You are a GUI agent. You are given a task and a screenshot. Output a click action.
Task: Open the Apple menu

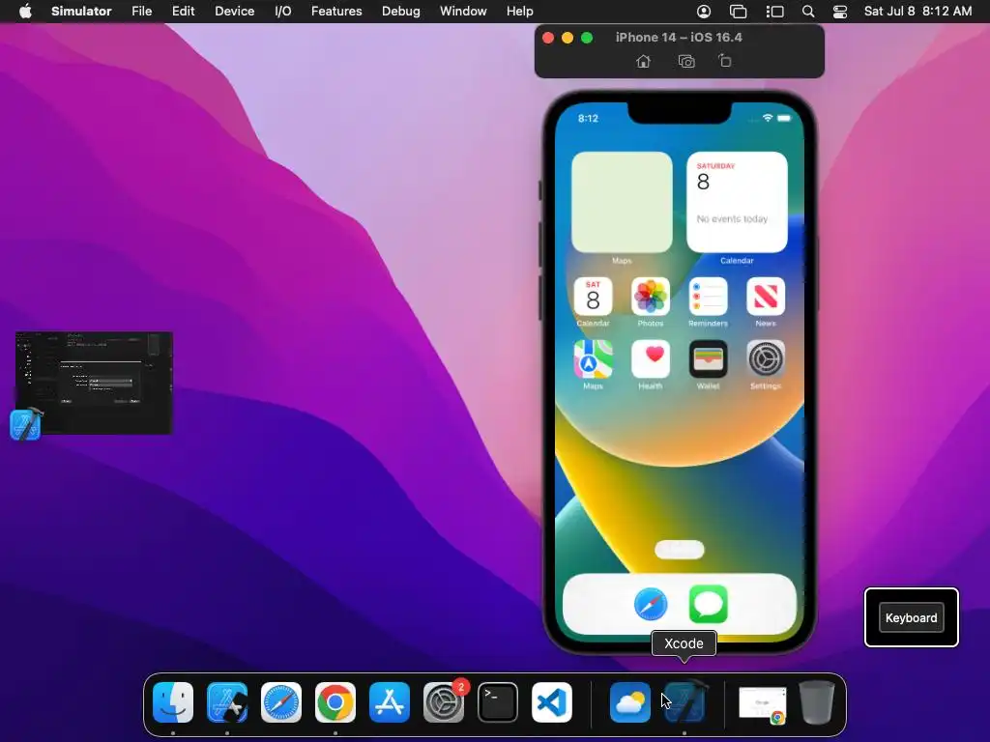click(25, 12)
